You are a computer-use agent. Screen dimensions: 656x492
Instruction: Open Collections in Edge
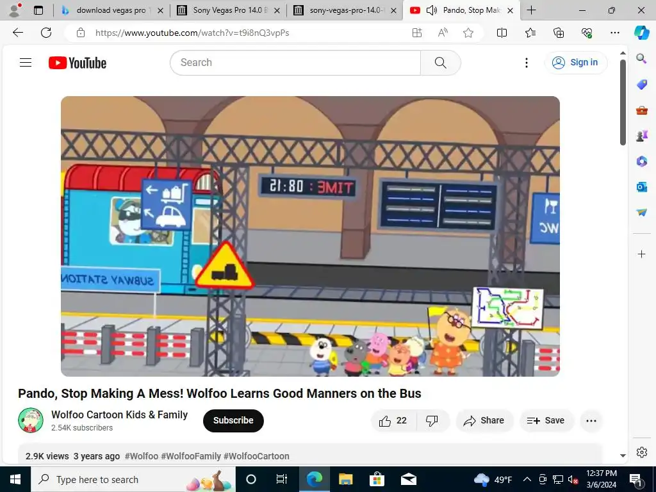559,33
